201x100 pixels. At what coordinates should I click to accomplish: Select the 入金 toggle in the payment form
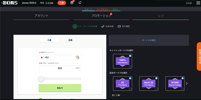[x=49, y=40]
